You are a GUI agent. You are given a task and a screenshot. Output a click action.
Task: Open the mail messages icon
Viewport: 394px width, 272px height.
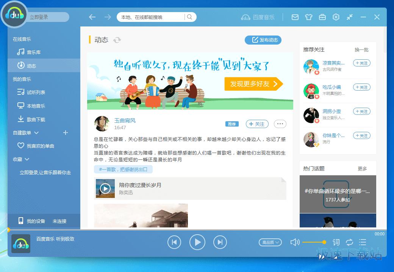click(295, 17)
